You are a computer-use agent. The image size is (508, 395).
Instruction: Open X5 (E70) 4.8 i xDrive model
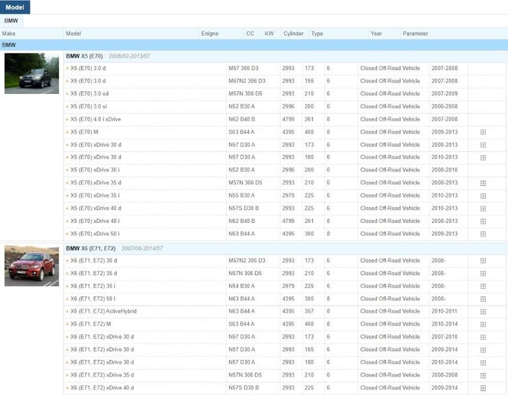pyautogui.click(x=95, y=119)
